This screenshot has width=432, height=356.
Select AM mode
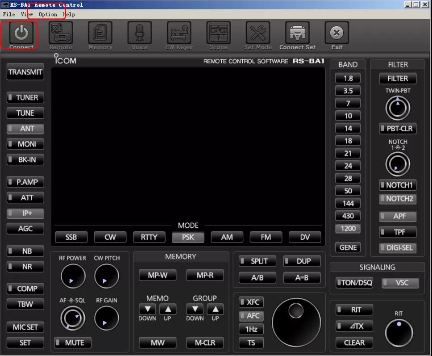pyautogui.click(x=227, y=237)
